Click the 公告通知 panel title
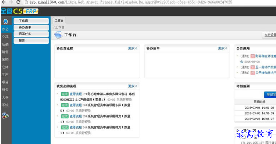 (243, 48)
